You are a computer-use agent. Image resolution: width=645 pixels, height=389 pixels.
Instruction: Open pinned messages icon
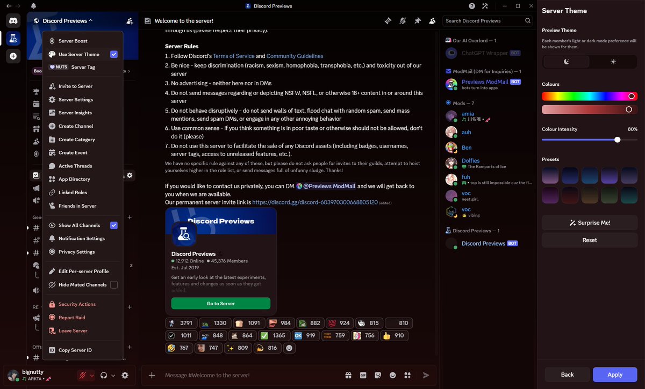click(418, 21)
